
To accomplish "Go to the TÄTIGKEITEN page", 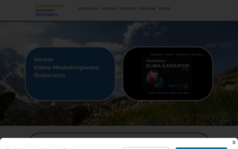I will tap(128, 9).
